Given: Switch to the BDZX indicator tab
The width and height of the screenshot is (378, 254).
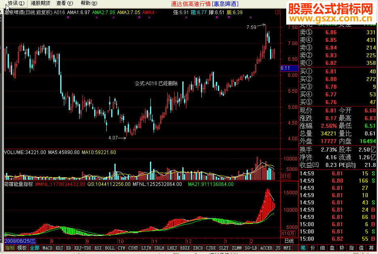Looking at the screenshot, I should click(x=185, y=248).
